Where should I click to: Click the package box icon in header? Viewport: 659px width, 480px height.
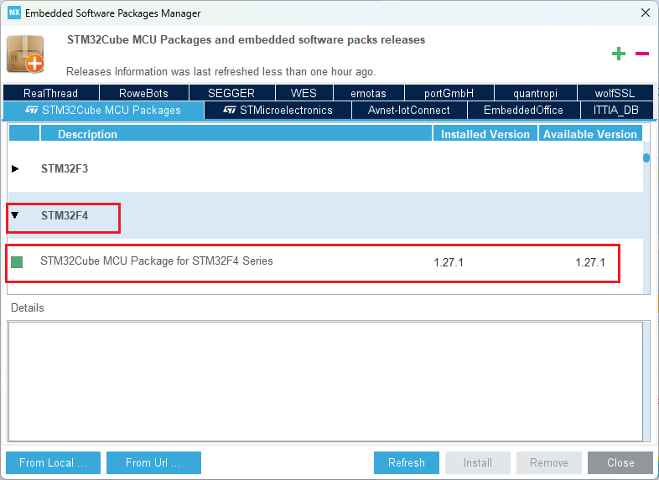coord(25,54)
